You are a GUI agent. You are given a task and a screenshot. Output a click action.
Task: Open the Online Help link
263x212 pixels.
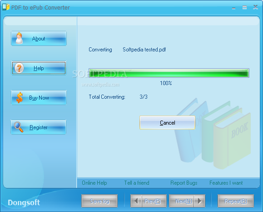(94, 183)
